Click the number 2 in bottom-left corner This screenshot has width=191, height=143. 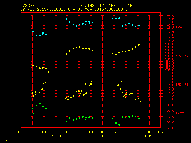click(5, 140)
